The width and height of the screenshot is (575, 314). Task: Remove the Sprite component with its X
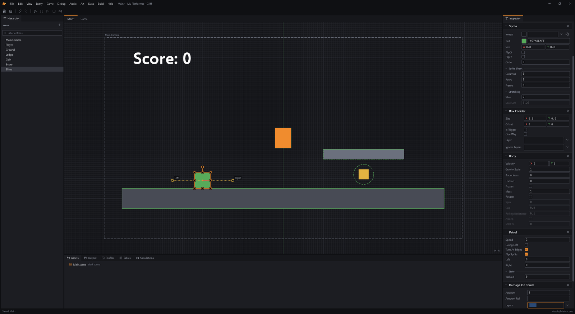coord(568,26)
